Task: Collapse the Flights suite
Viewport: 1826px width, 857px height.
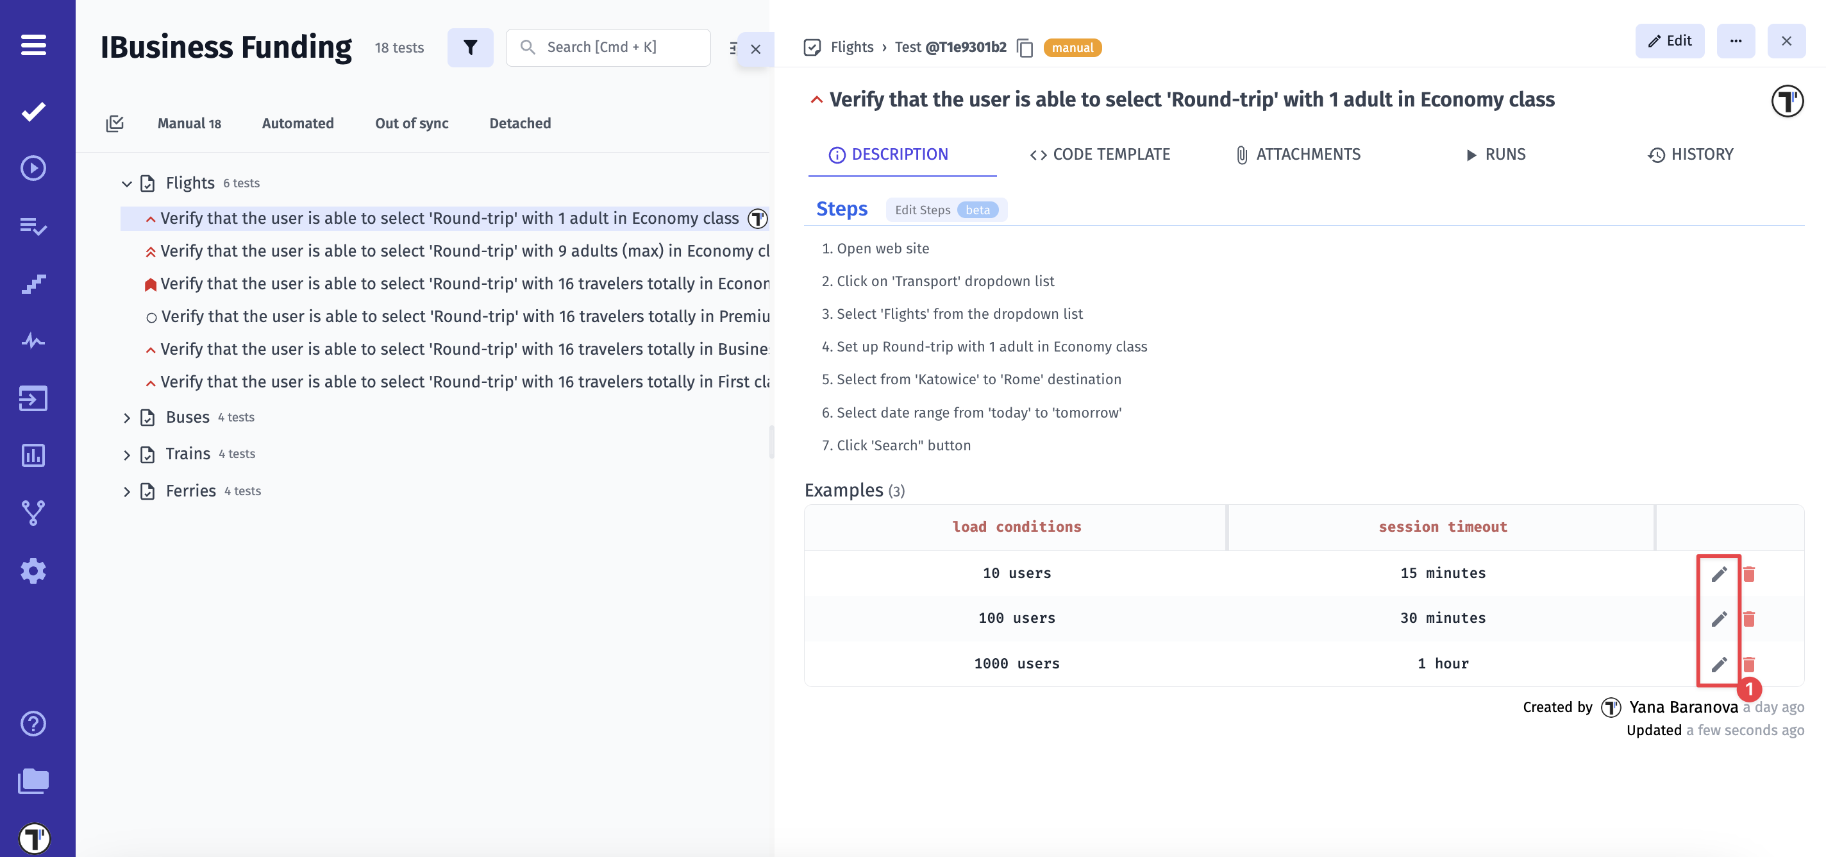Action: click(x=127, y=183)
